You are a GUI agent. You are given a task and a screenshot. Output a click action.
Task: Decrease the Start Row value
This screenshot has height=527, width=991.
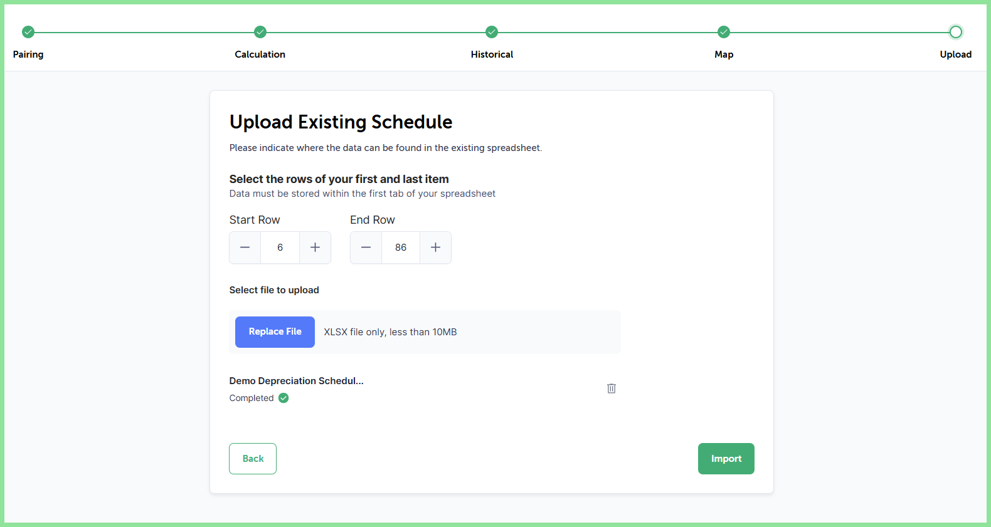pos(245,248)
